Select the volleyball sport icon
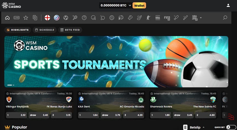 (112, 18)
